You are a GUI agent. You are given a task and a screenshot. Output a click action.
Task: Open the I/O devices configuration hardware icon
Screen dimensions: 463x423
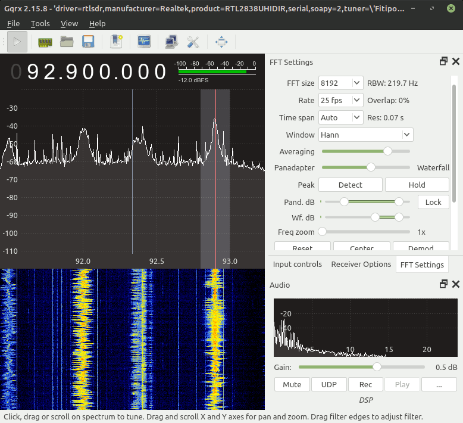click(x=45, y=42)
